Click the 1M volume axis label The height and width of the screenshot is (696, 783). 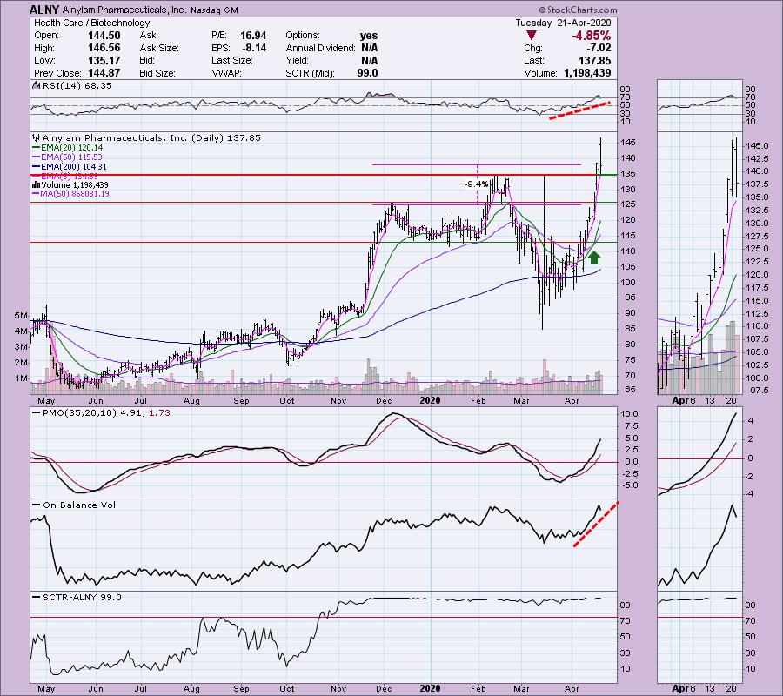click(21, 378)
